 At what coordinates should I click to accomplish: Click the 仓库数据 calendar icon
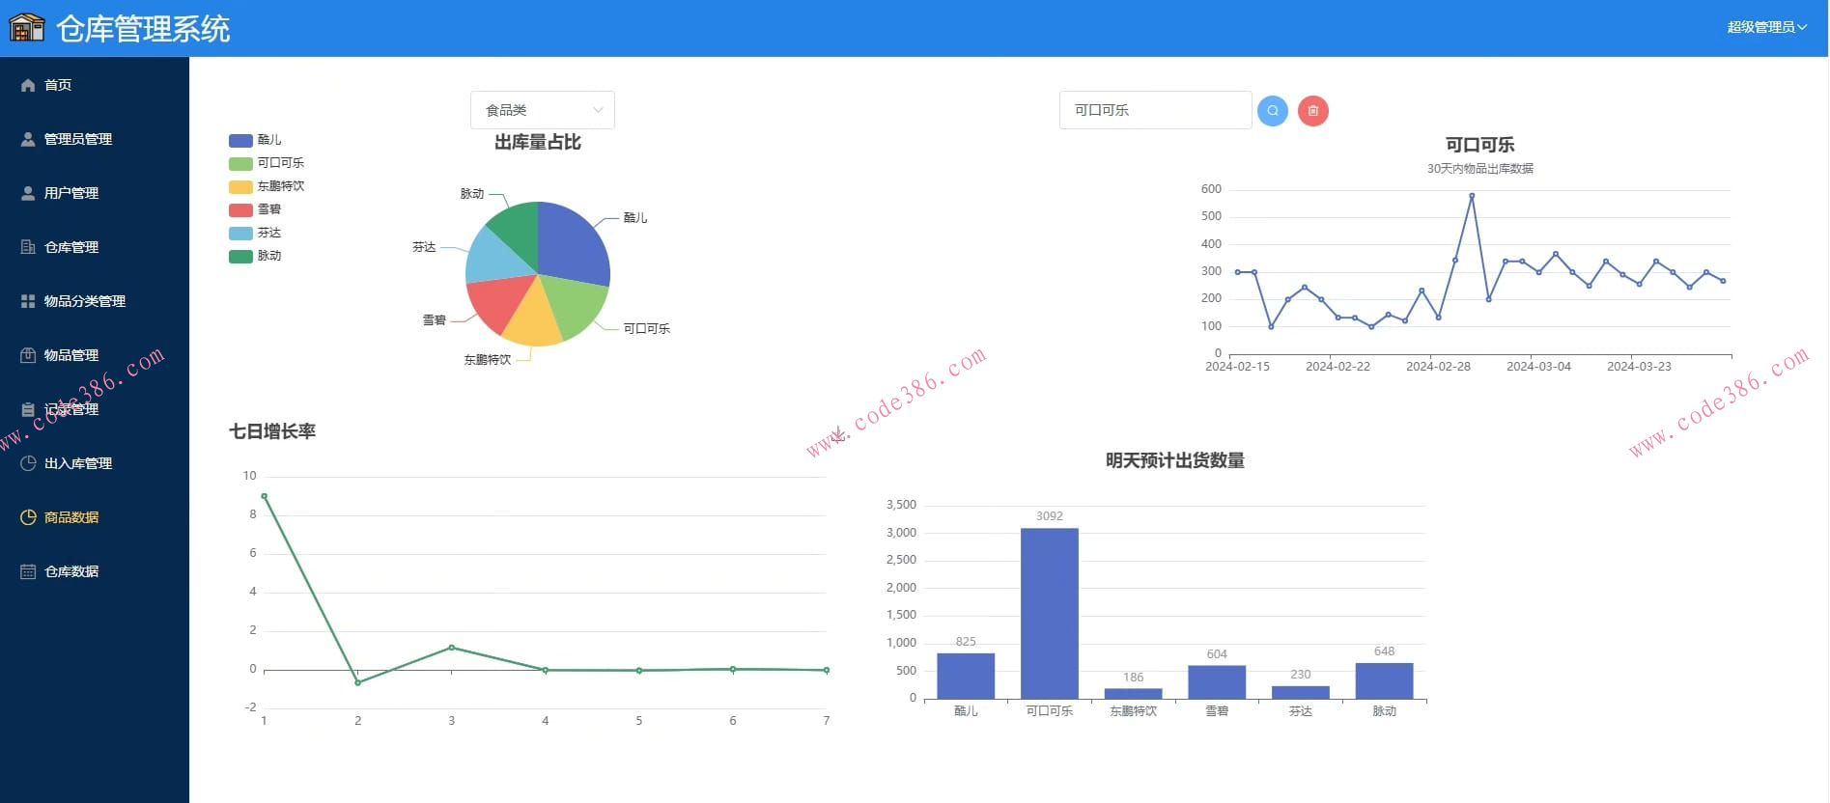point(28,571)
